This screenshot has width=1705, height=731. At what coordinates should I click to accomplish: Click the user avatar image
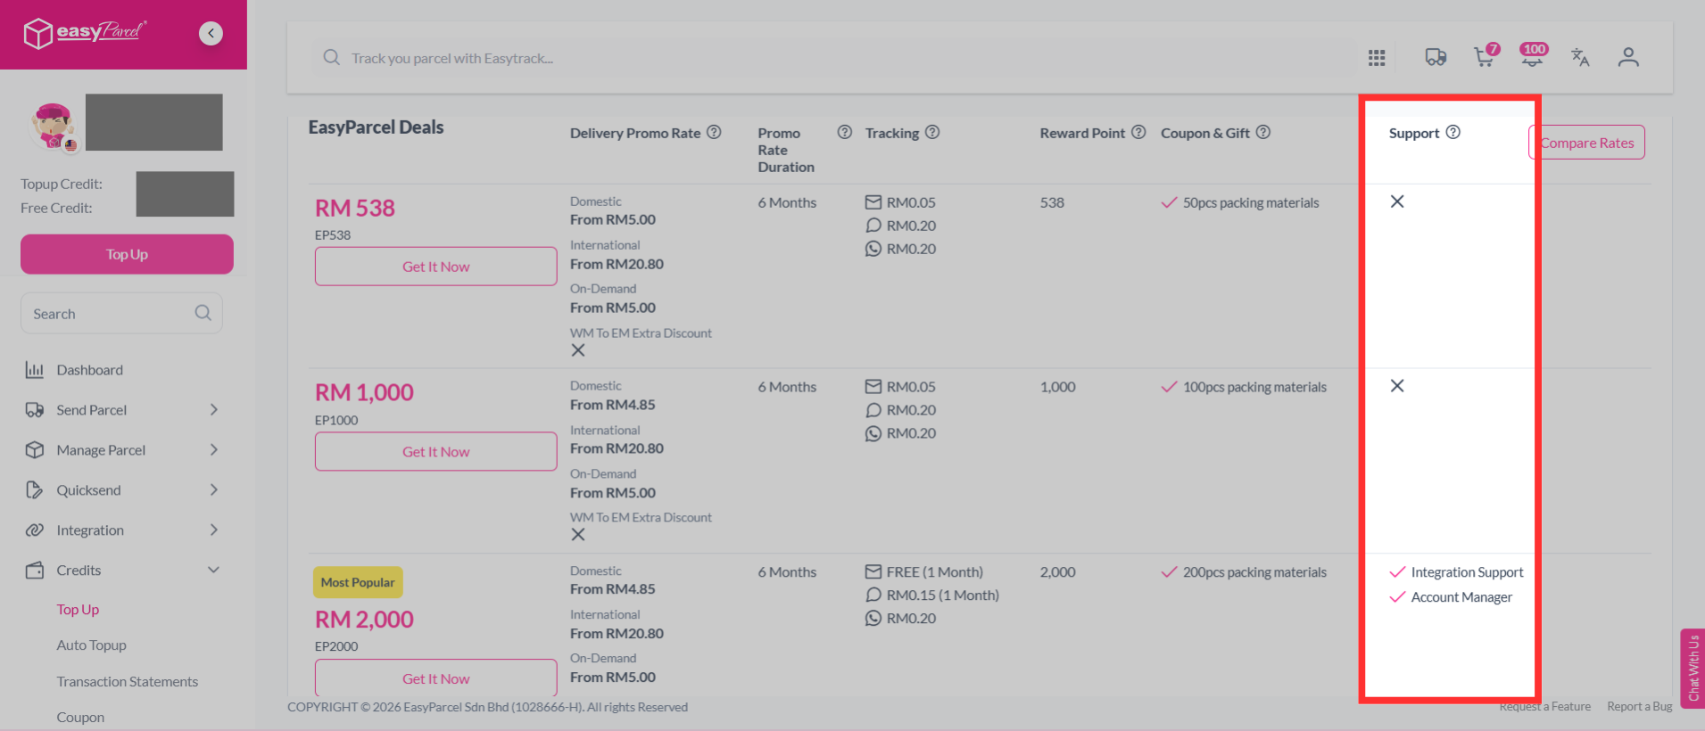53,126
